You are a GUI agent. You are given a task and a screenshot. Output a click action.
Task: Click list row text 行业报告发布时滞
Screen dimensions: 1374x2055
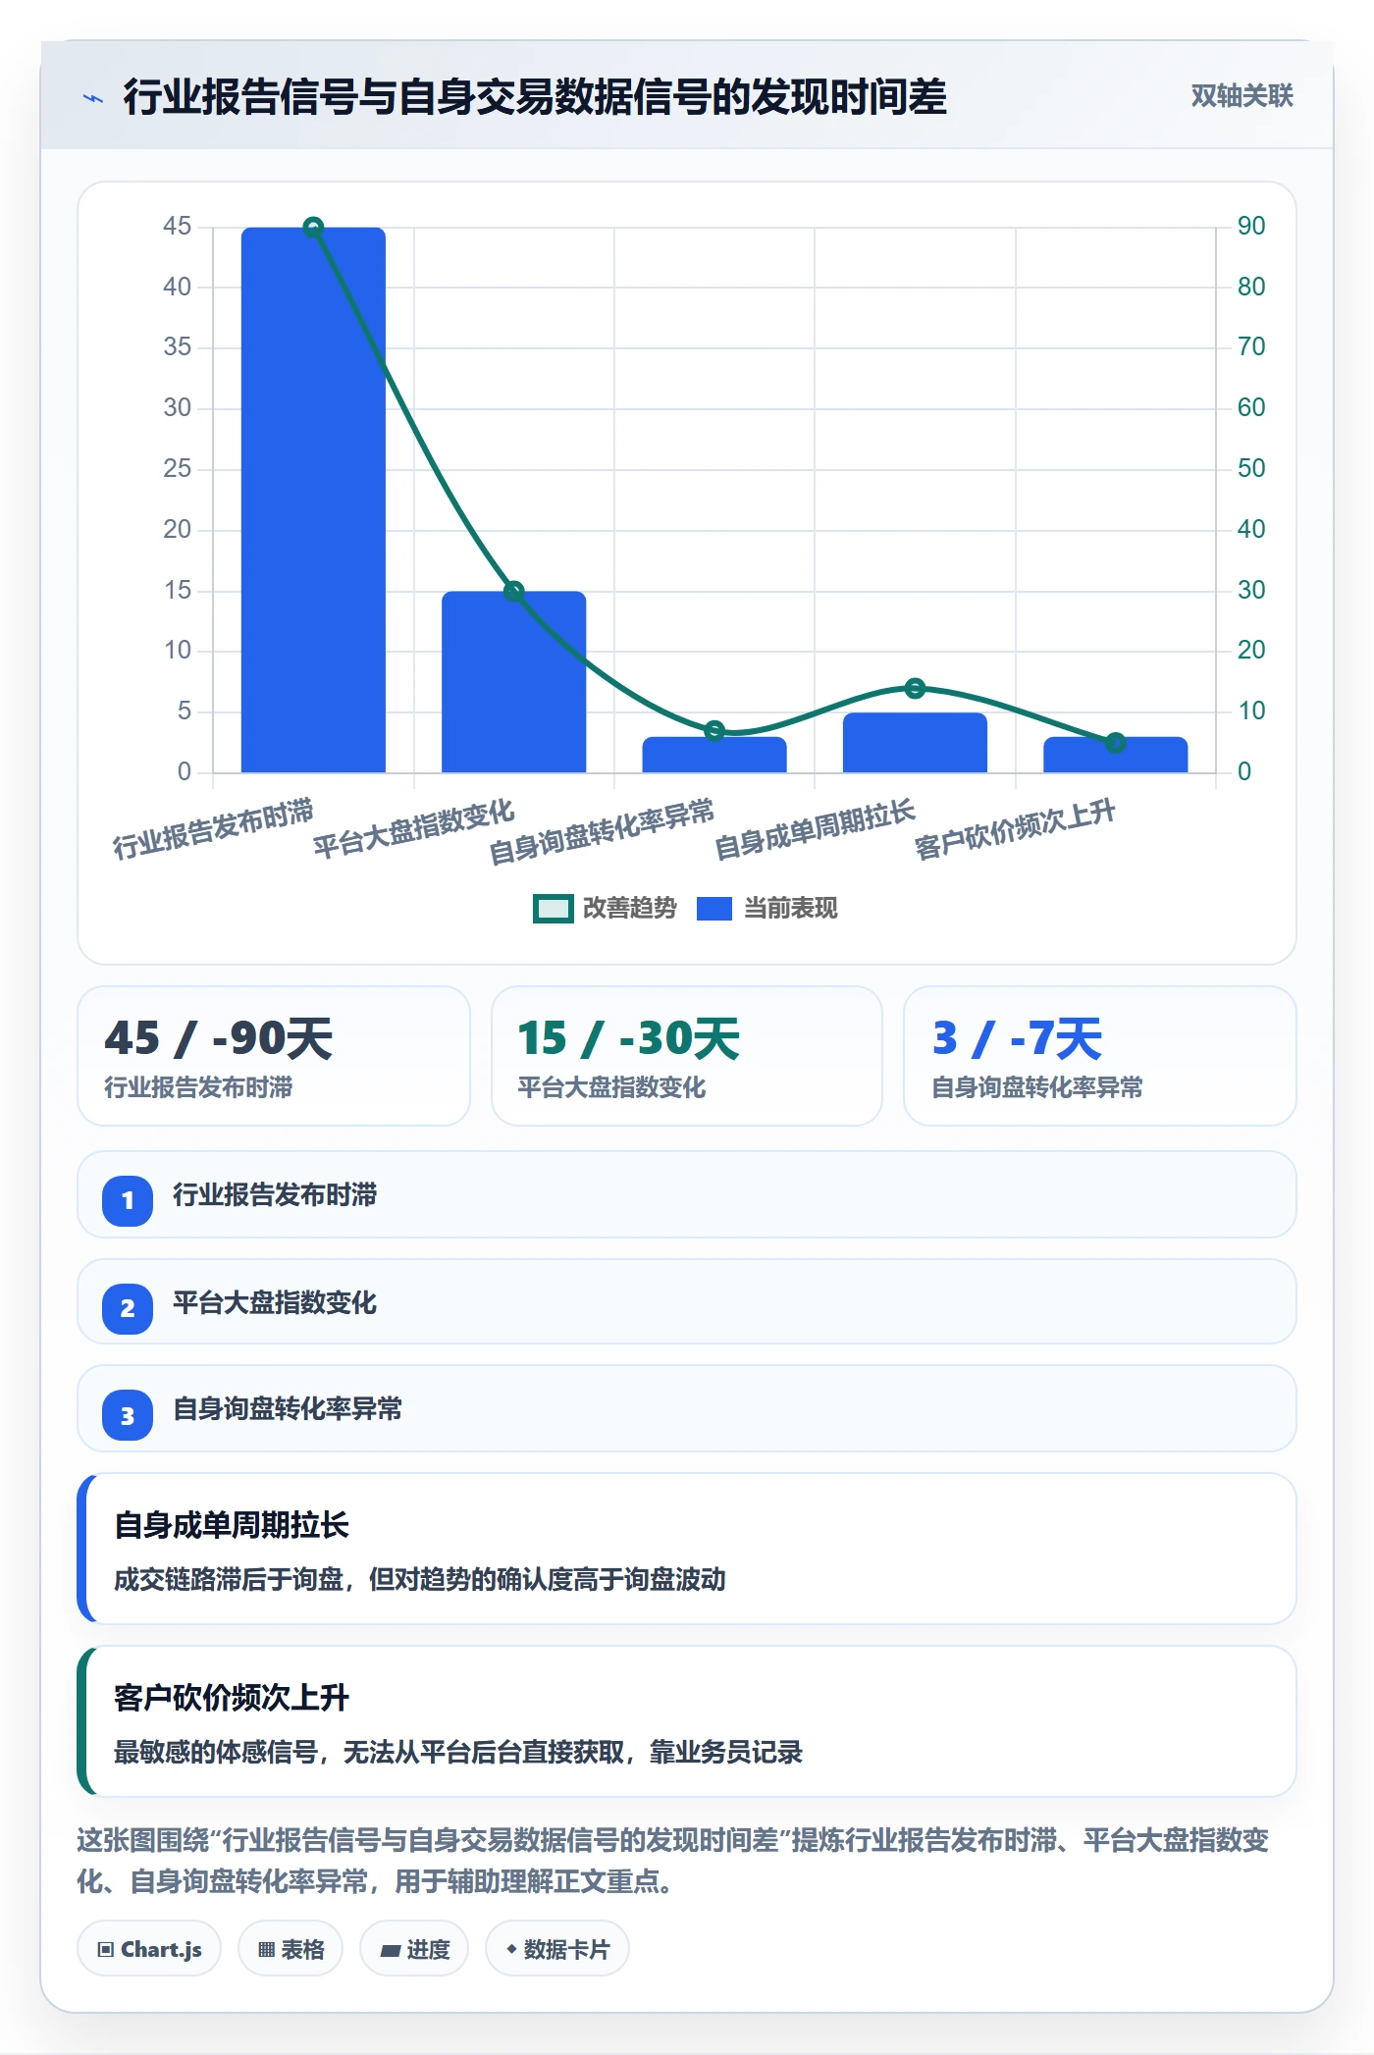275,1195
